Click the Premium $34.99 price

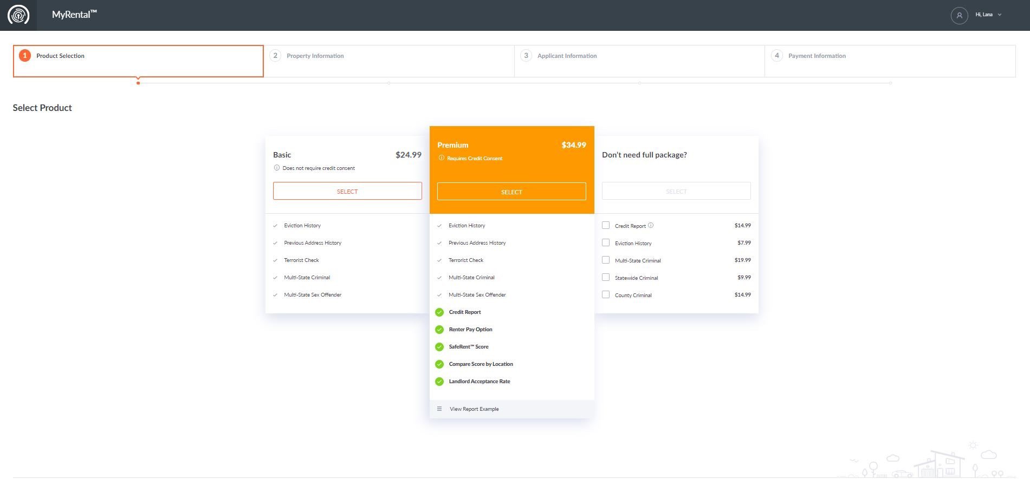coord(574,145)
